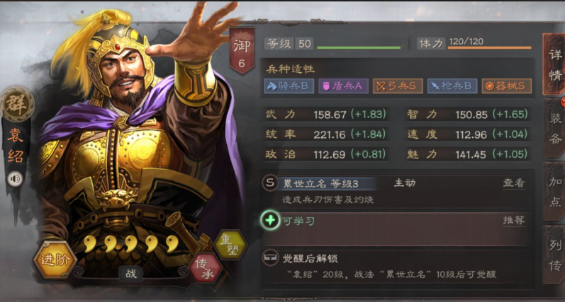Click the orange 体力 stamina bar
Viewport: 565px width, 302px height.
point(489,47)
